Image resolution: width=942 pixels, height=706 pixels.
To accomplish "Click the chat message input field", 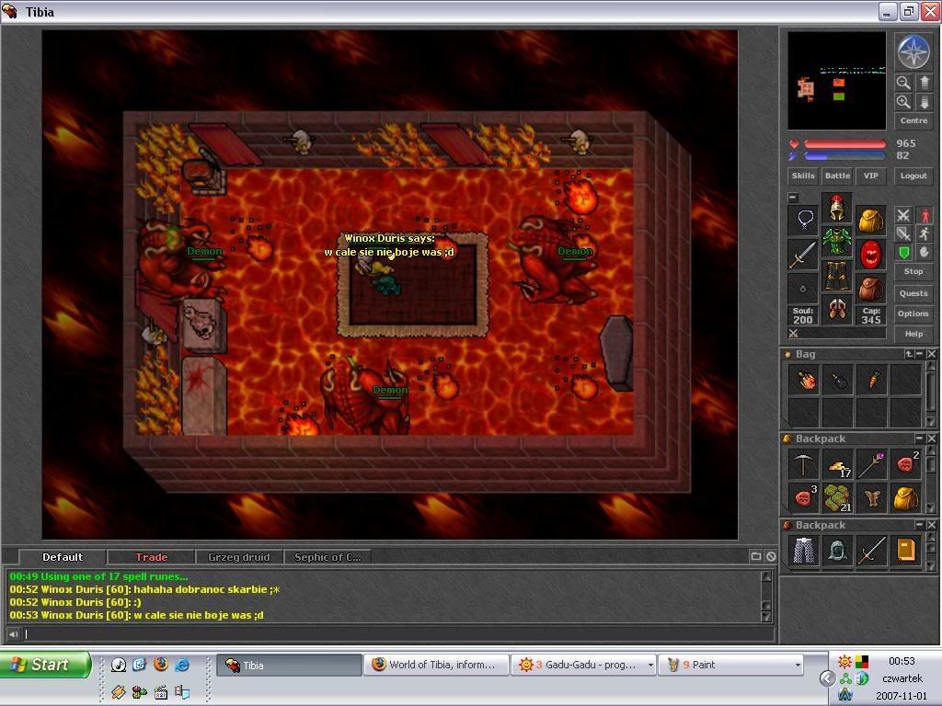I will (399, 634).
